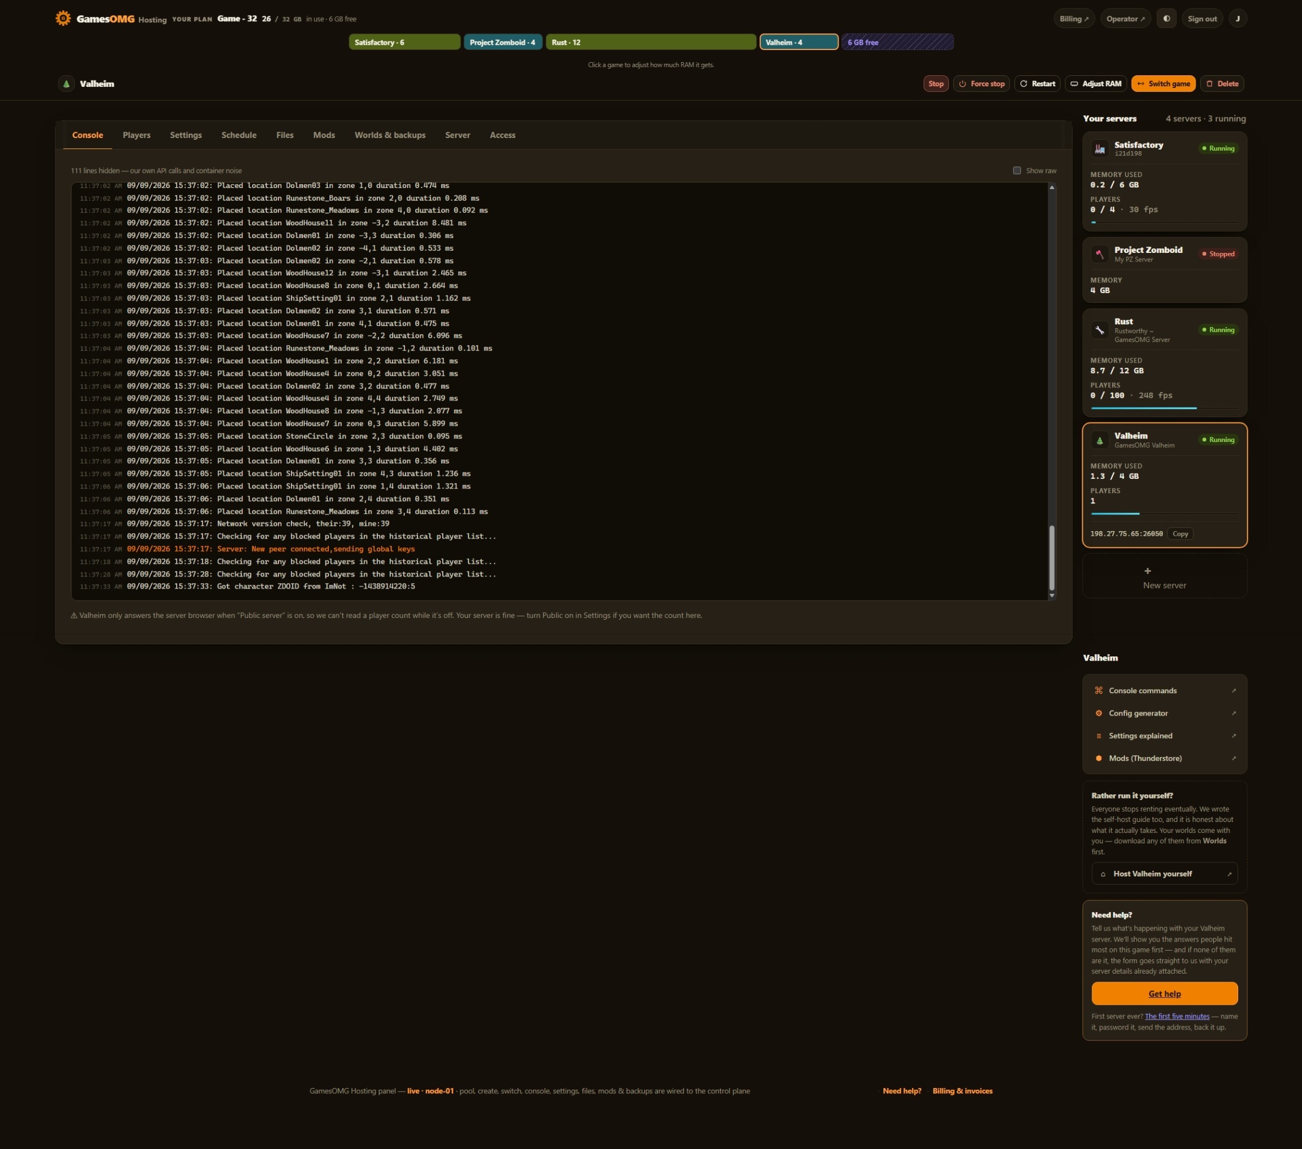The width and height of the screenshot is (1302, 1149).
Task: Open the Operator link in header
Action: 1125,18
